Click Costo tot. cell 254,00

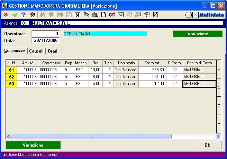[152, 77]
